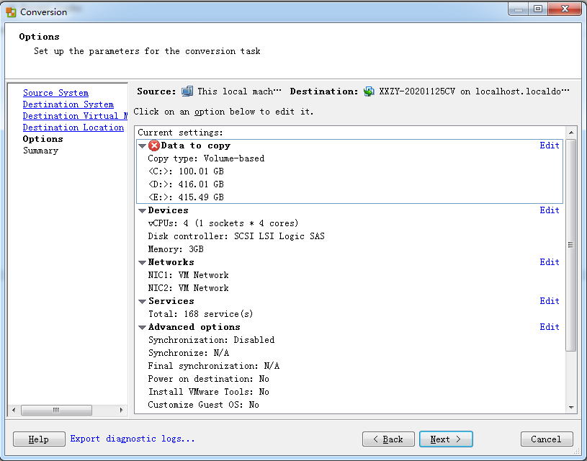The image size is (587, 461).
Task: Open the Destination System step
Action: coord(68,104)
